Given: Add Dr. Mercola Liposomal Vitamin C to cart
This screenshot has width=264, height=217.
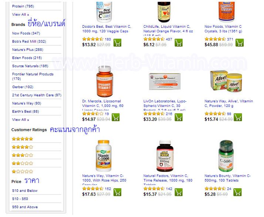Looking at the screenshot, I should pos(115,117).
